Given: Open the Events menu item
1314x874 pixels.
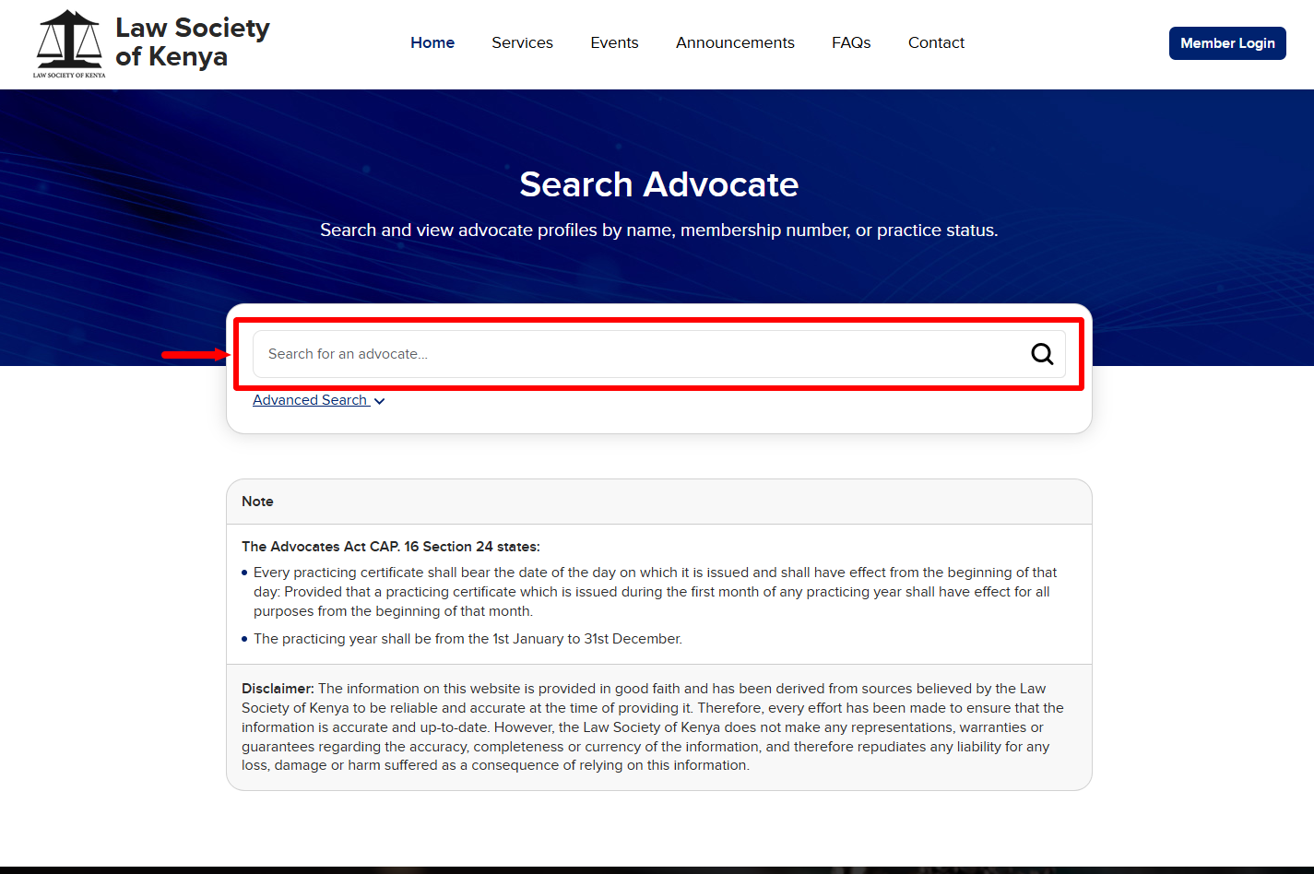Looking at the screenshot, I should 614,42.
